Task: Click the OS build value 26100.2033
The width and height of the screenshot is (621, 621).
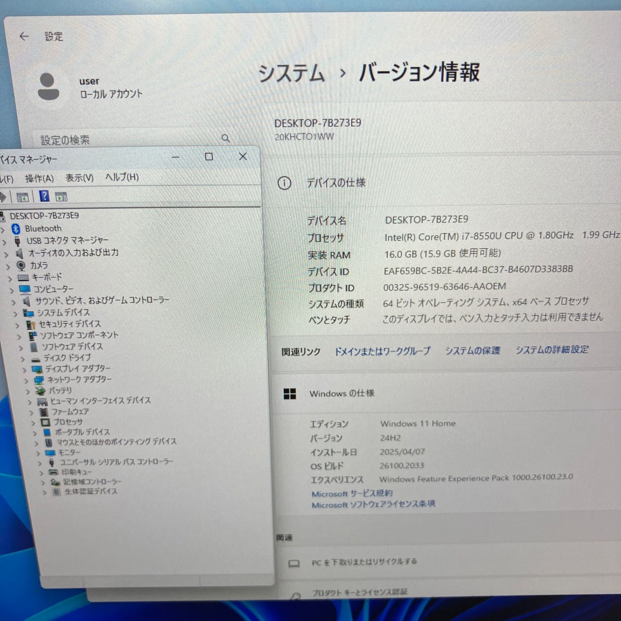Action: [402, 465]
